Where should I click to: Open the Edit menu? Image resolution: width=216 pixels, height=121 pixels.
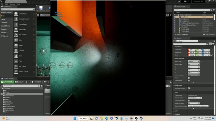[x=6, y=4]
